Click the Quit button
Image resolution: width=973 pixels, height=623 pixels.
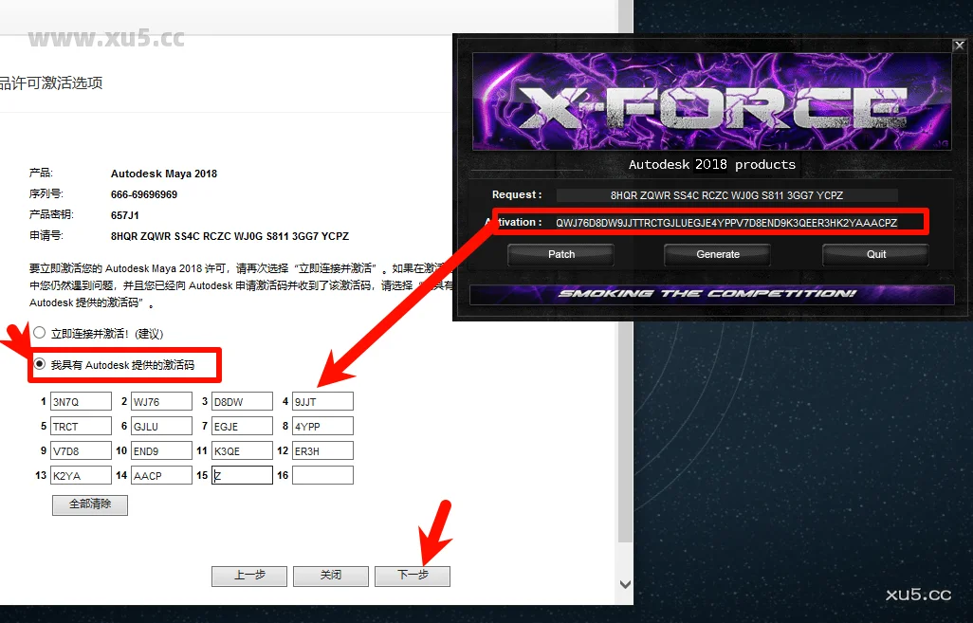[x=876, y=254]
